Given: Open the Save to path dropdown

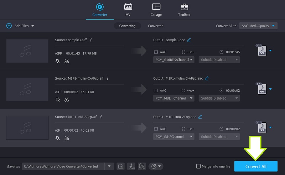Looking at the screenshot, I should (x=109, y=166).
